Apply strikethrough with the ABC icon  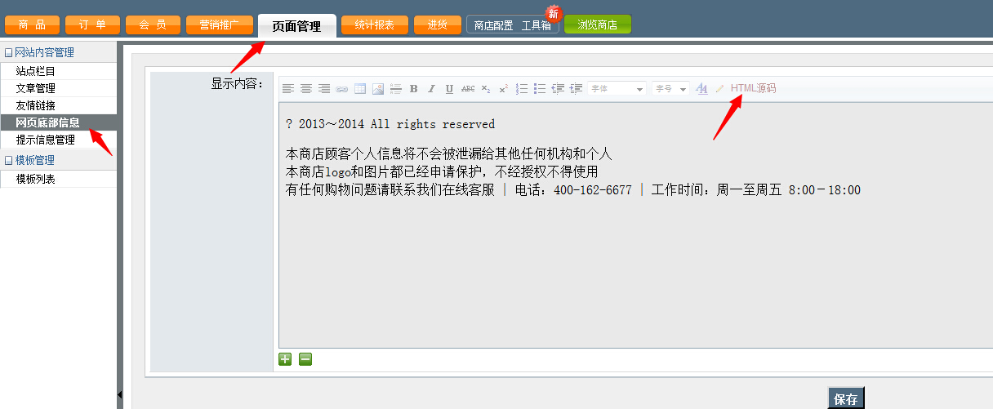tap(468, 89)
